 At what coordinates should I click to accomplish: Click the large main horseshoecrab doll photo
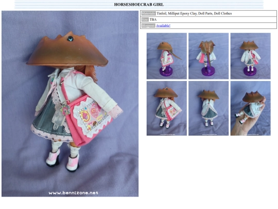70,104
